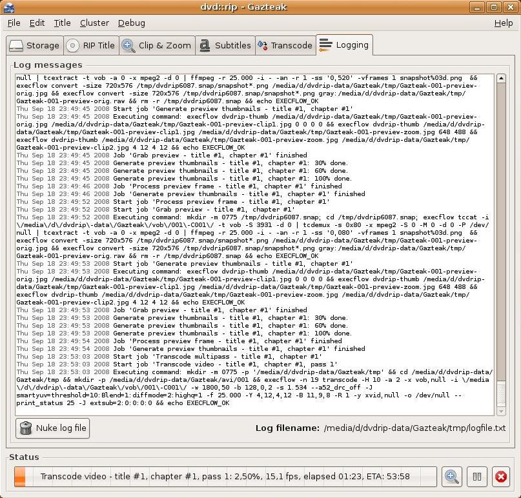Pause the running transcode job
This screenshot has width=521, height=498.
click(477, 477)
